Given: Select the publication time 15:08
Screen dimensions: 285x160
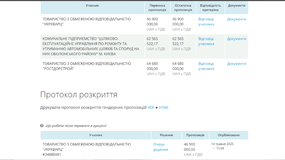Looking at the screenshot, I should (x=220, y=148).
